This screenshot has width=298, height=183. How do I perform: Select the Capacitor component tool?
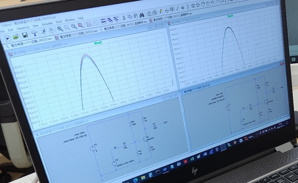(x=183, y=8)
